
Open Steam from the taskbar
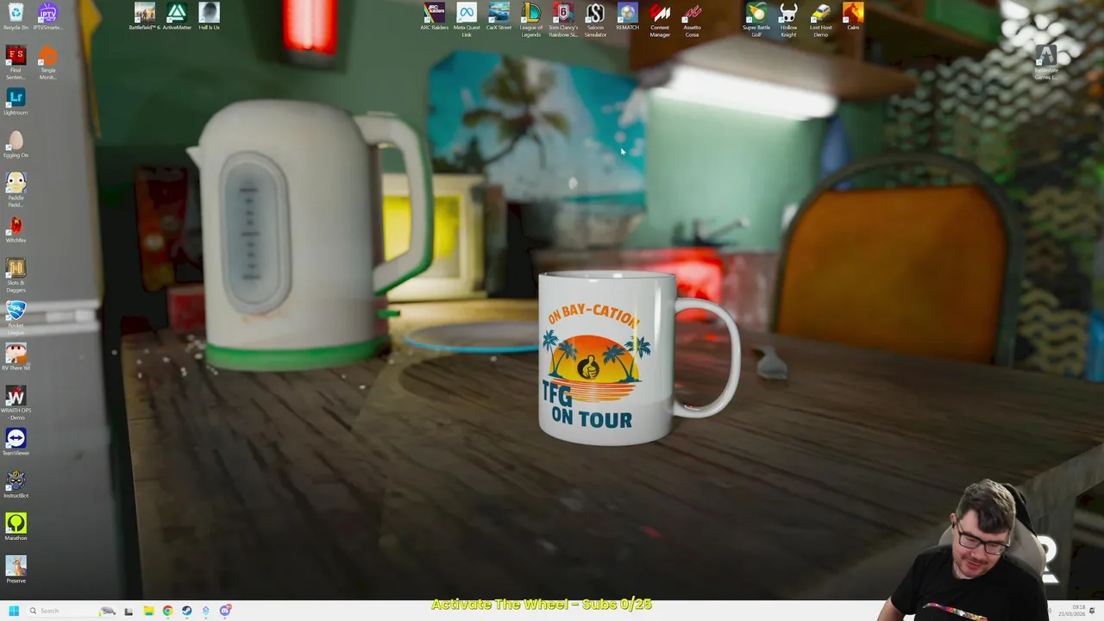pyautogui.click(x=186, y=611)
